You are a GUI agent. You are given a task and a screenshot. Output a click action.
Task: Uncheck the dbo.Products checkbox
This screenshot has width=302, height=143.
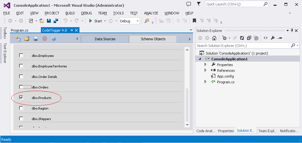[21, 98]
